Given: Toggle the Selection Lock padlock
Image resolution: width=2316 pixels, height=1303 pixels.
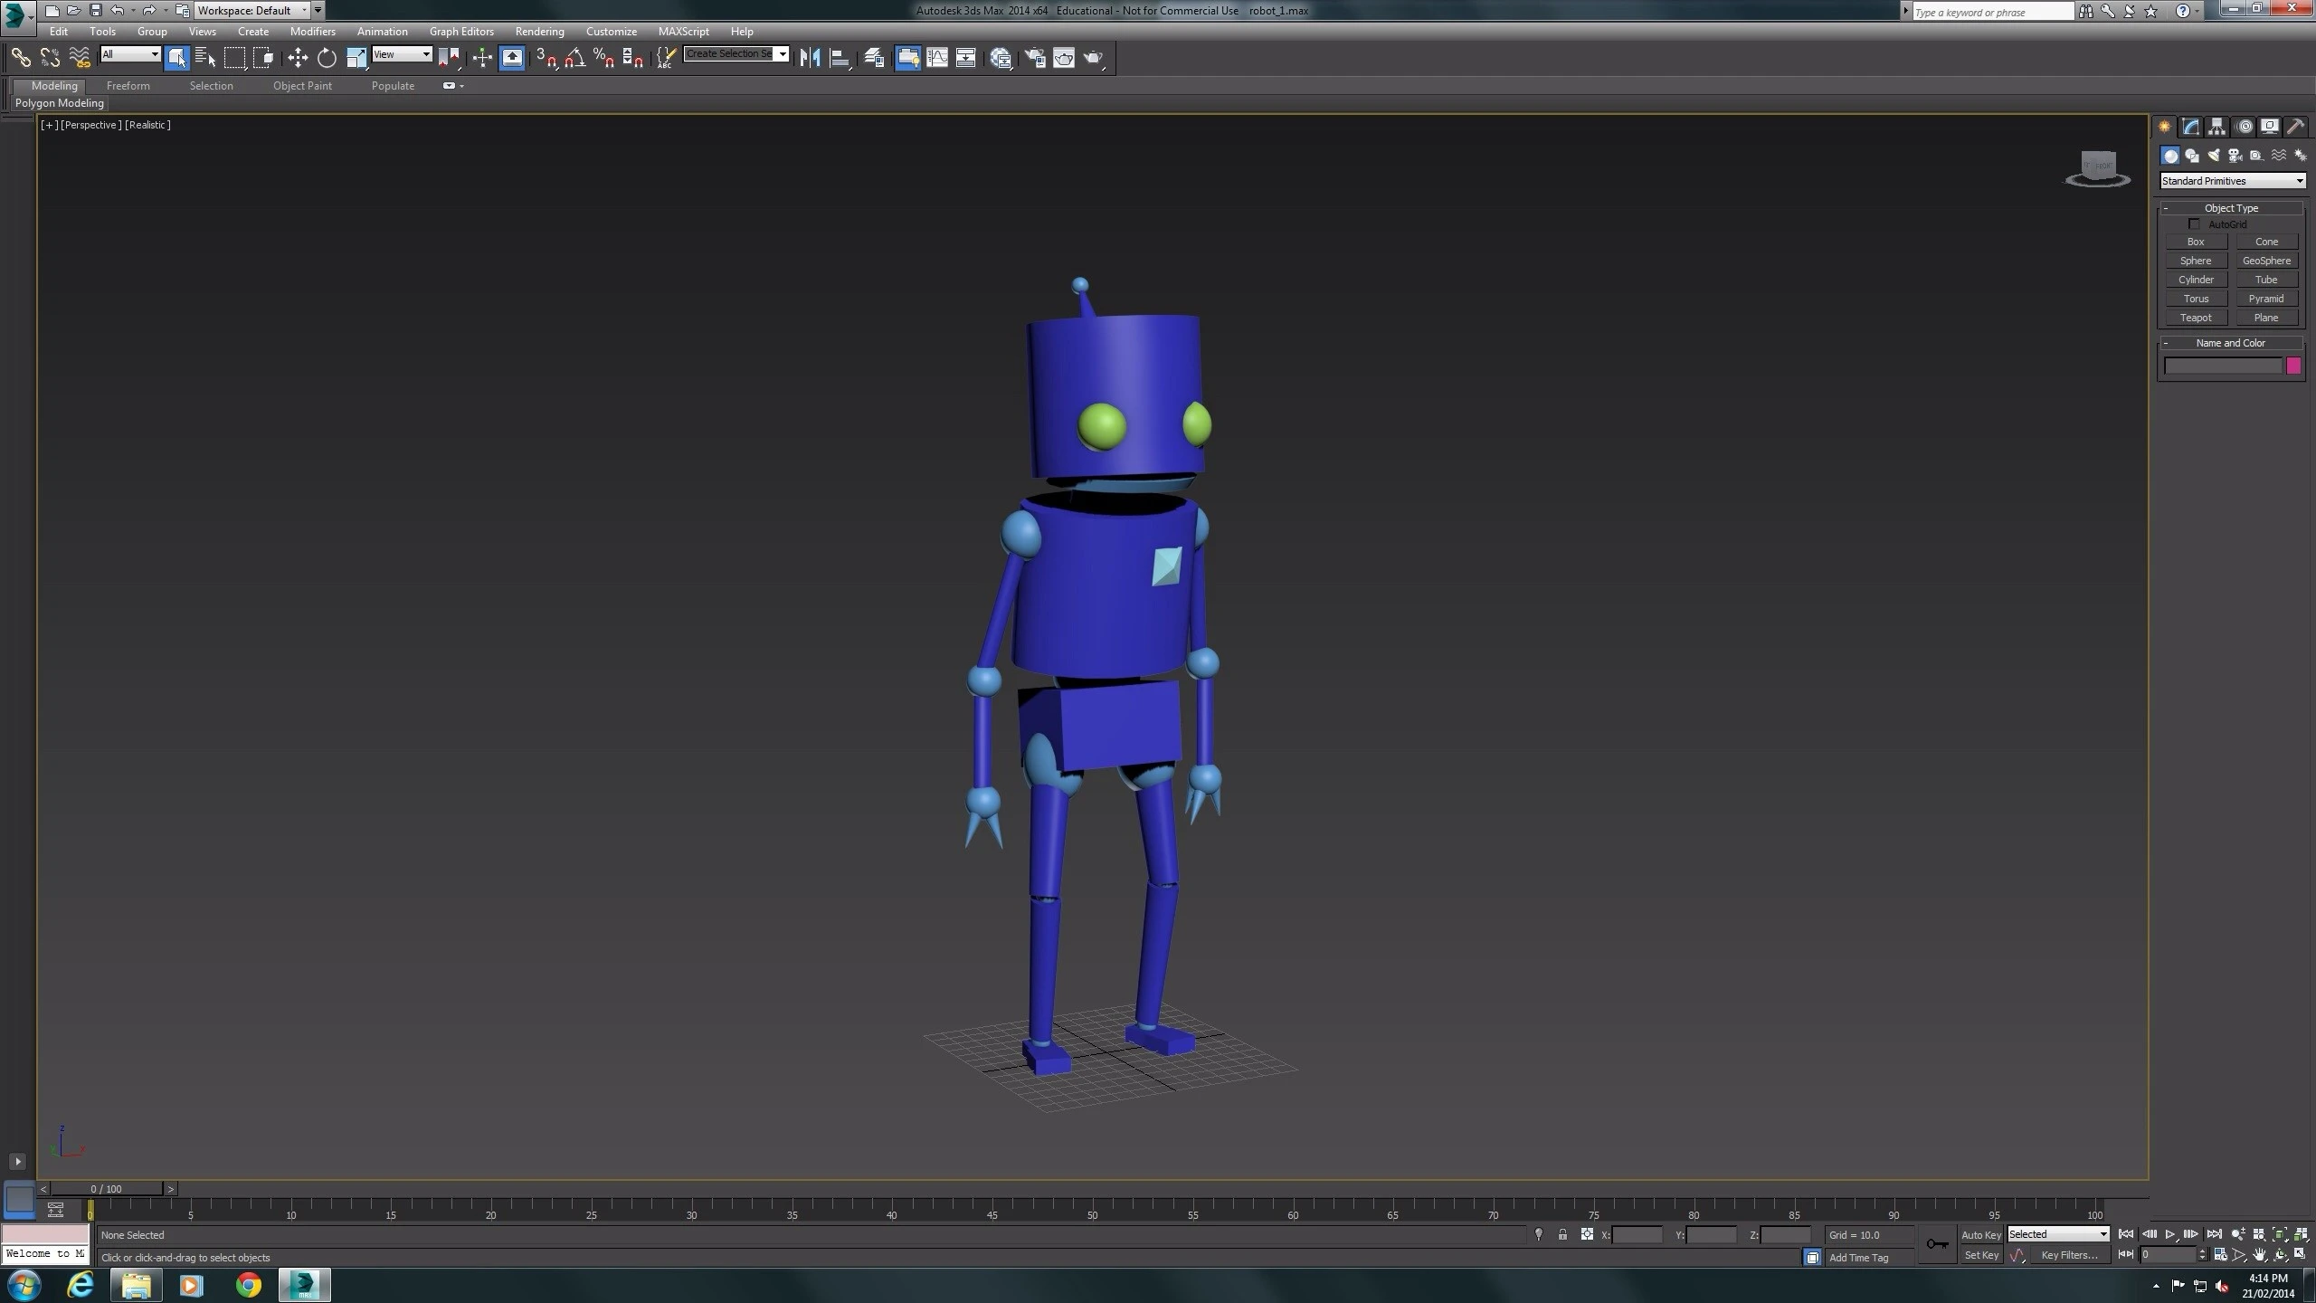Looking at the screenshot, I should point(1562,1234).
